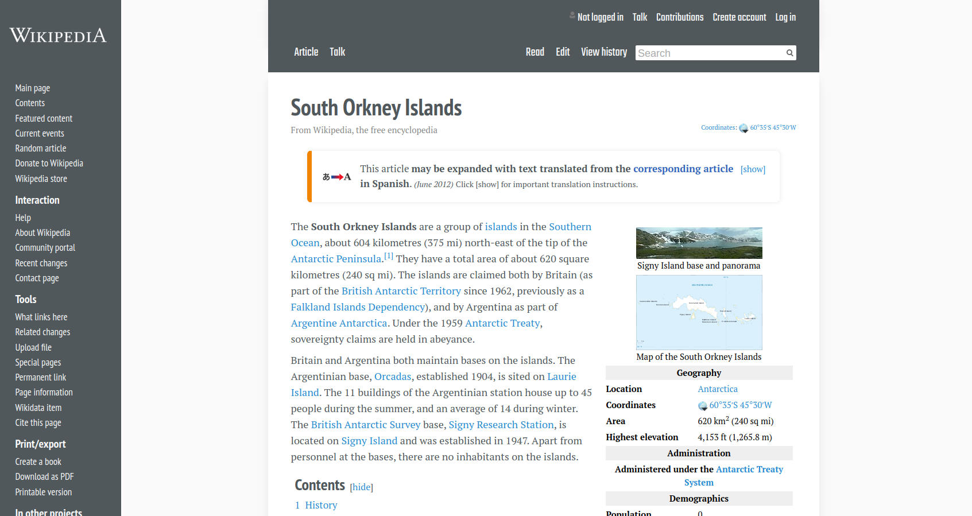Open Falkland Islands Dependency link
Image resolution: width=972 pixels, height=516 pixels.
358,307
